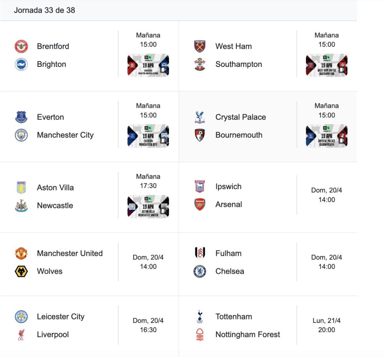Select the Manchester United team name
This screenshot has height=357, width=385.
[x=70, y=253]
